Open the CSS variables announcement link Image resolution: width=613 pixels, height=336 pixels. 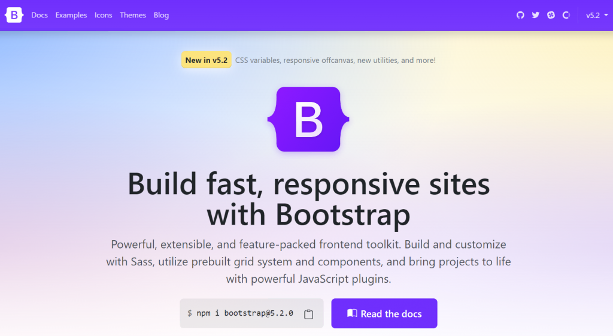[335, 60]
